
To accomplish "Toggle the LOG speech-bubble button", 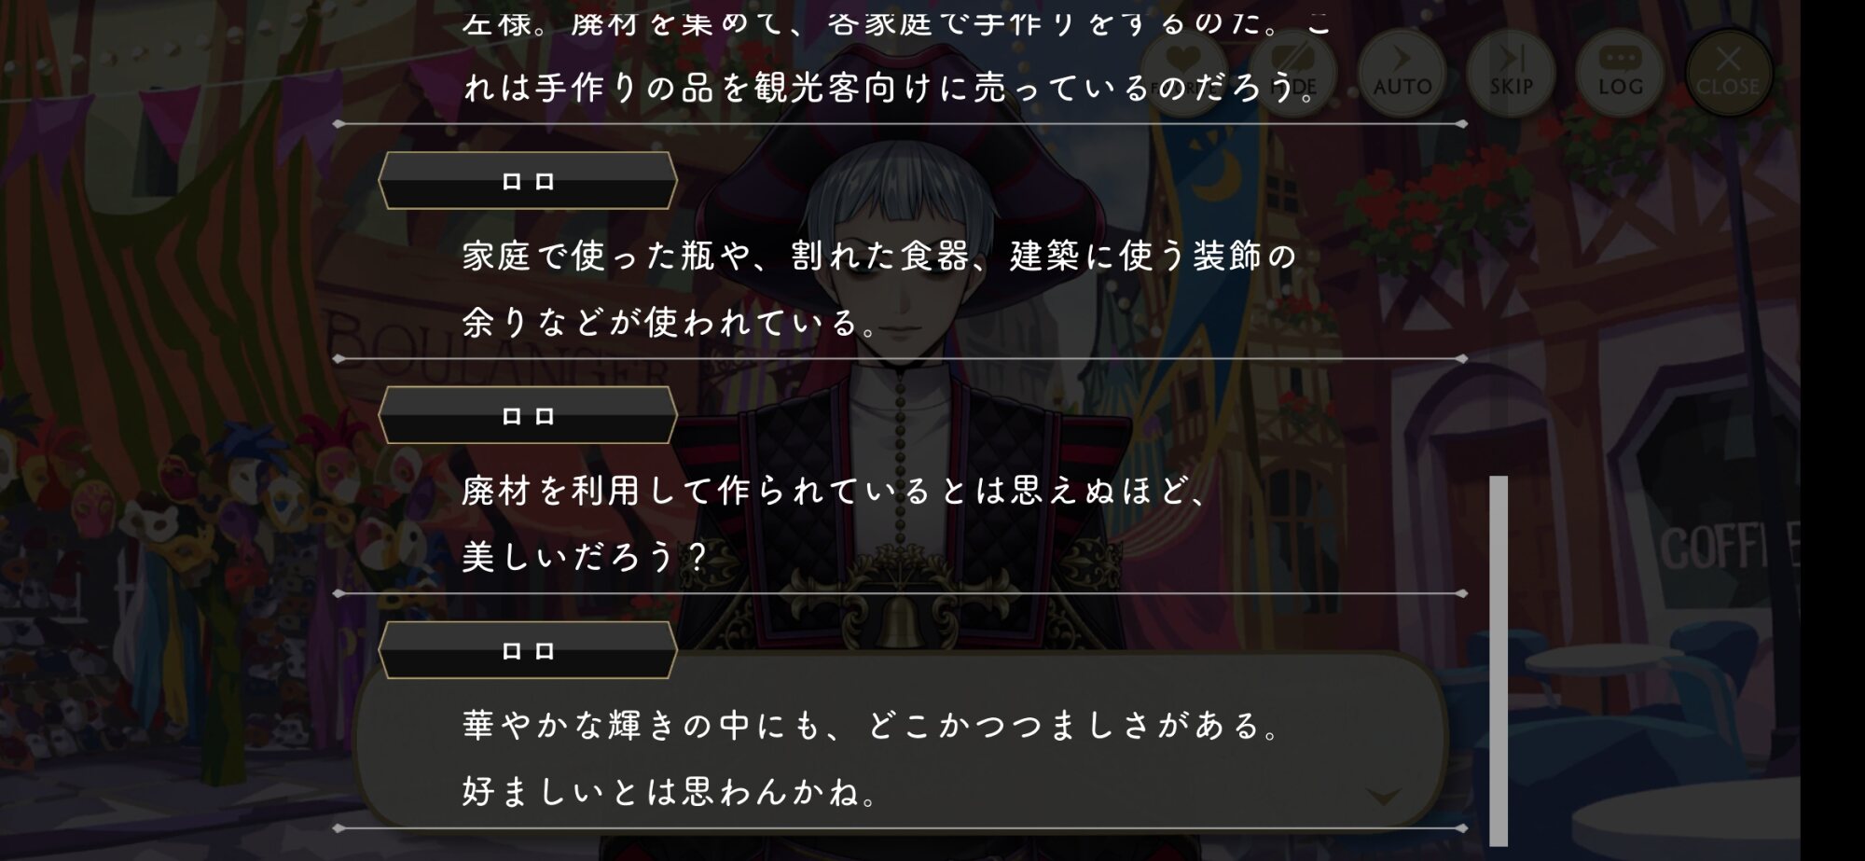I will pos(1620,72).
